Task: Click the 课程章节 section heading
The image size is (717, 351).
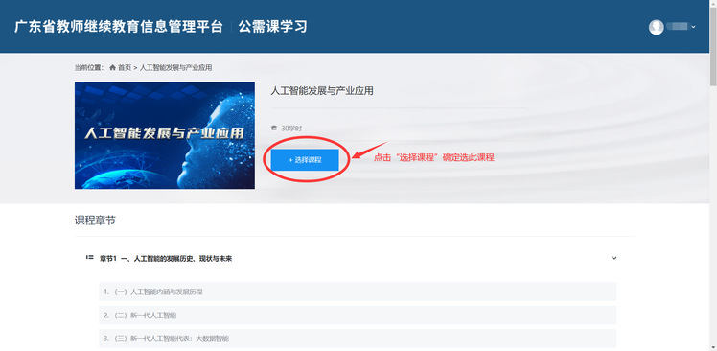Action: click(x=95, y=221)
